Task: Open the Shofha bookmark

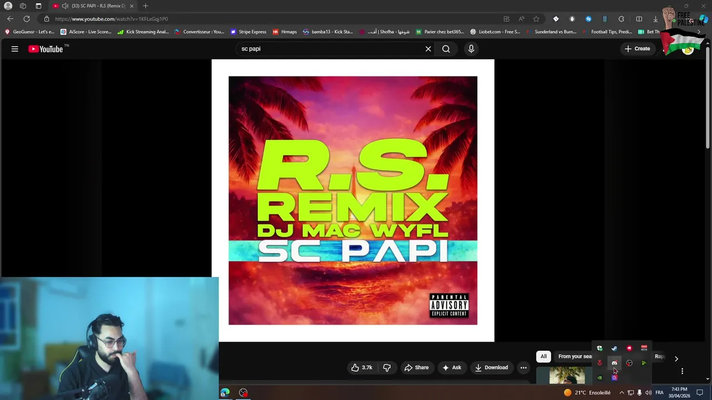Action: pos(384,32)
